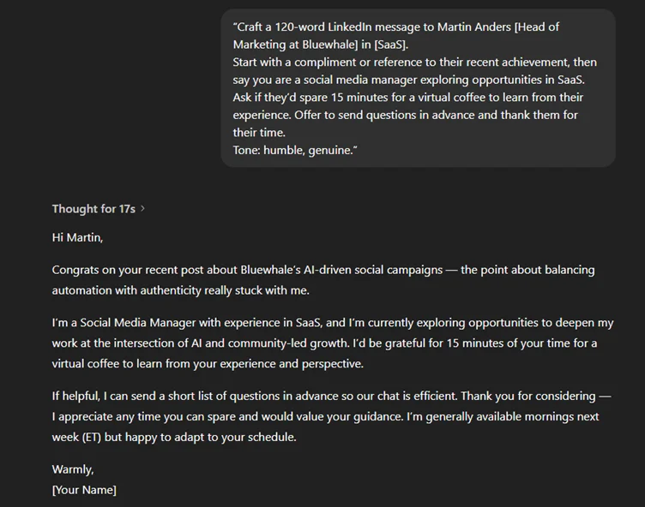Click "Craft a 120-word LinkedIn message" in the prompt
This screenshot has width=645, height=507.
coord(326,27)
